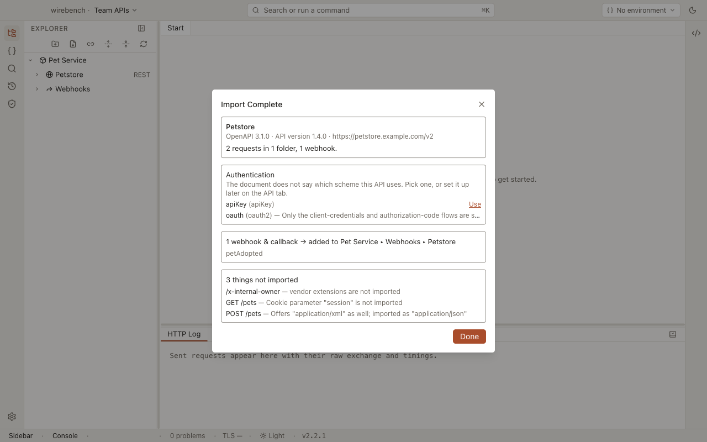
Task: Click the search or run a command field
Action: [x=371, y=10]
